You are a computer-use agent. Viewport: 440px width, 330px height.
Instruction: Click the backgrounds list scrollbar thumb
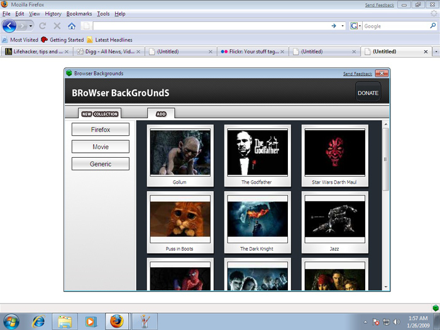(x=386, y=159)
